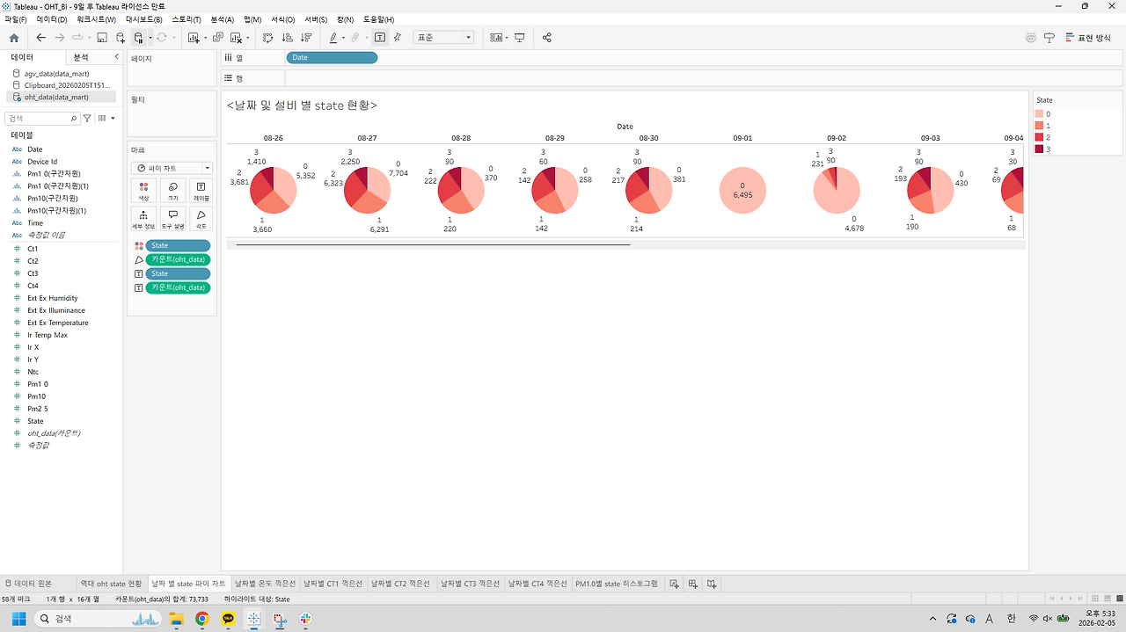Select the agv_data(data_mart) data source
Image resolution: width=1126 pixels, height=632 pixels.
click(x=55, y=73)
